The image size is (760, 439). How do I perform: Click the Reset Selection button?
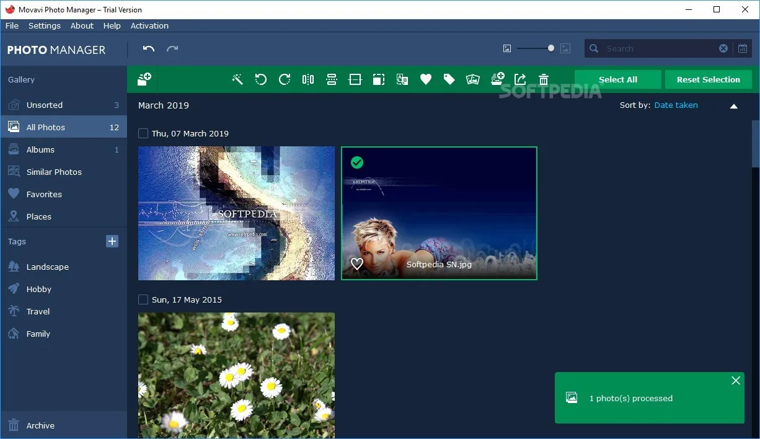(709, 79)
